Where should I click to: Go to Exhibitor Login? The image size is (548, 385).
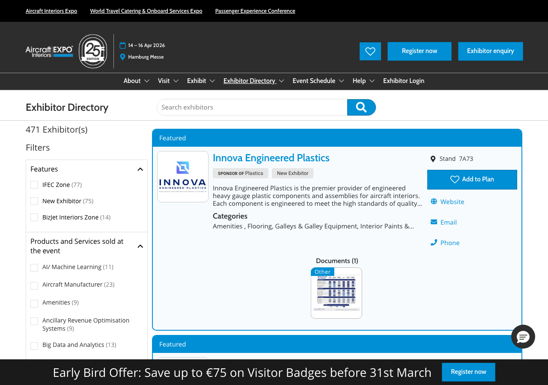coord(403,81)
